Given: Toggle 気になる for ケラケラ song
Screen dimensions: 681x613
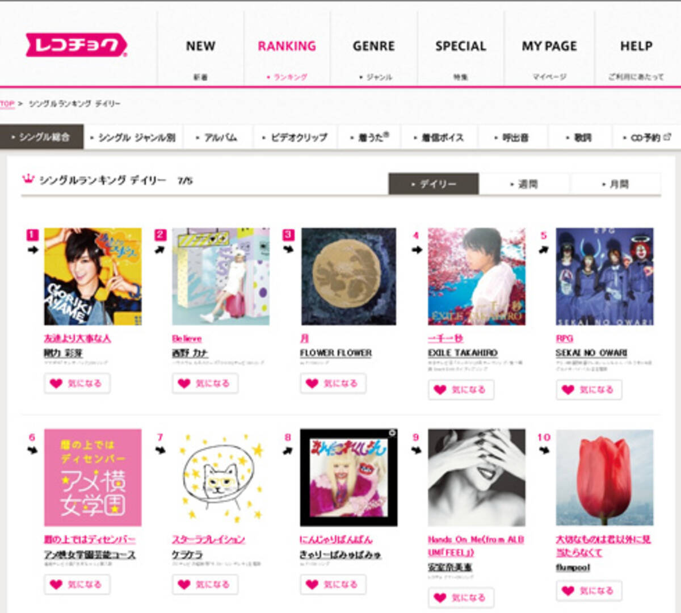Looking at the screenshot, I should pyautogui.click(x=205, y=584).
